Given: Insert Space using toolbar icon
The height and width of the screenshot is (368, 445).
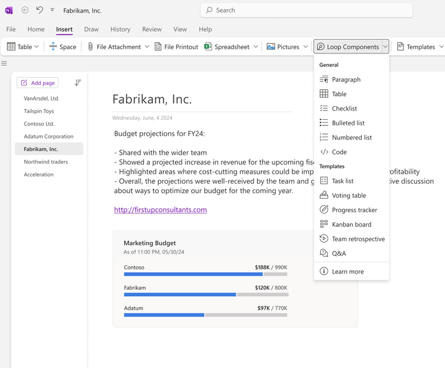Looking at the screenshot, I should pos(53,47).
